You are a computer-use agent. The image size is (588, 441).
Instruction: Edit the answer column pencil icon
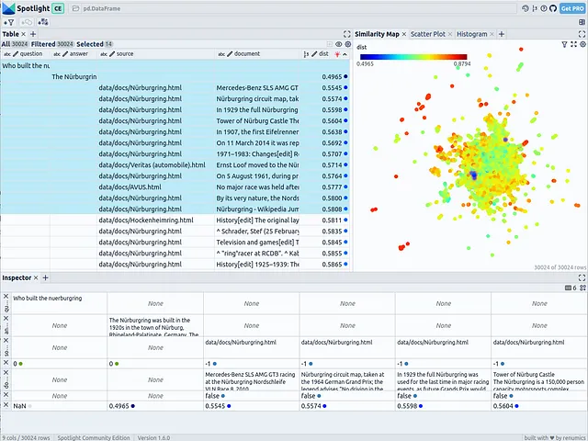click(x=65, y=54)
